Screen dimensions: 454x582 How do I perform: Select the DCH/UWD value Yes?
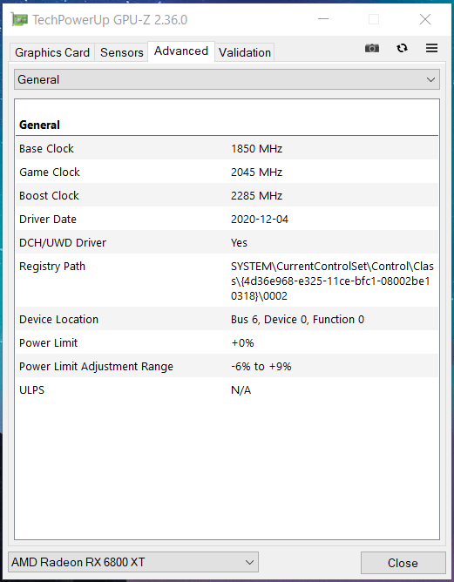pos(239,243)
